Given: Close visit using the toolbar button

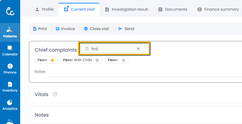Looking at the screenshot, I should [96, 29].
